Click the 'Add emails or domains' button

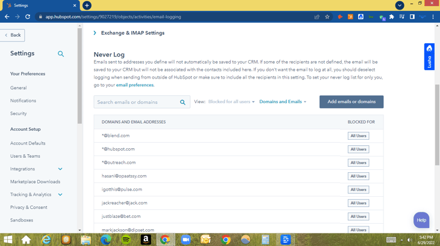[351, 102]
